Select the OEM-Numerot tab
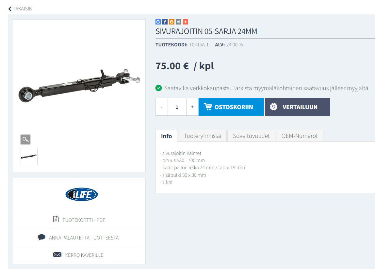The width and height of the screenshot is (375, 280). point(300,136)
